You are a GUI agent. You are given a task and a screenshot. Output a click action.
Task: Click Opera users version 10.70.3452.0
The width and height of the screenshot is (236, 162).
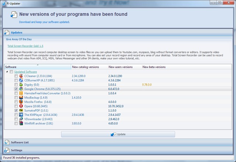116,106
